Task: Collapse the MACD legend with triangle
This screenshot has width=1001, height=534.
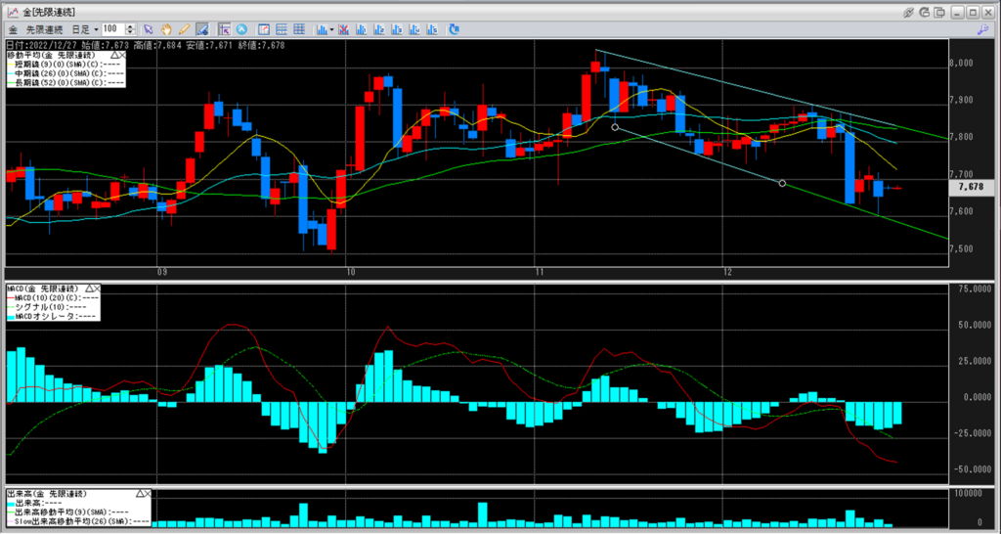Action: coord(89,289)
